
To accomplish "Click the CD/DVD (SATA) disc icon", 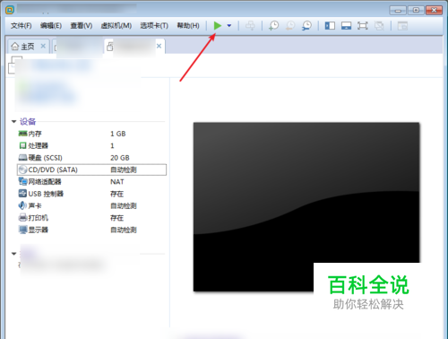I will (x=22, y=169).
